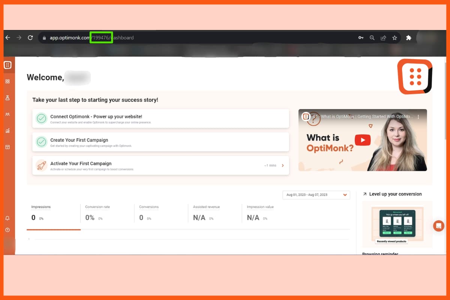
Task: Select the Audience people icon
Action: click(x=7, y=114)
